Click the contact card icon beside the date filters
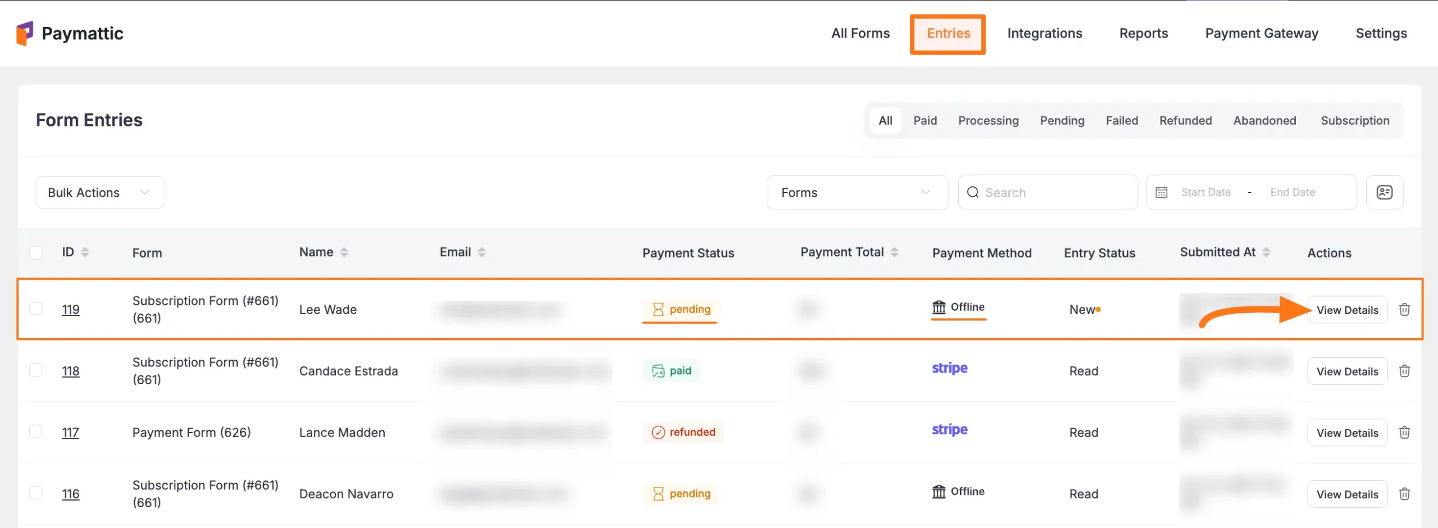 pos(1385,192)
